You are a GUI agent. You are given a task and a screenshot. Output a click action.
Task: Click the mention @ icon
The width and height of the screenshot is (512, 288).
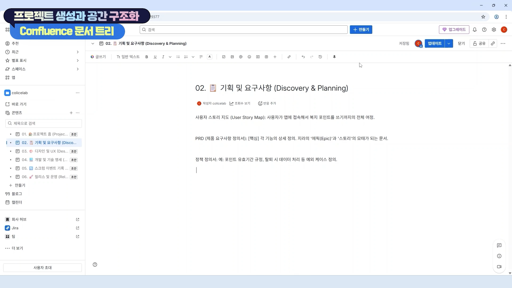click(241, 57)
